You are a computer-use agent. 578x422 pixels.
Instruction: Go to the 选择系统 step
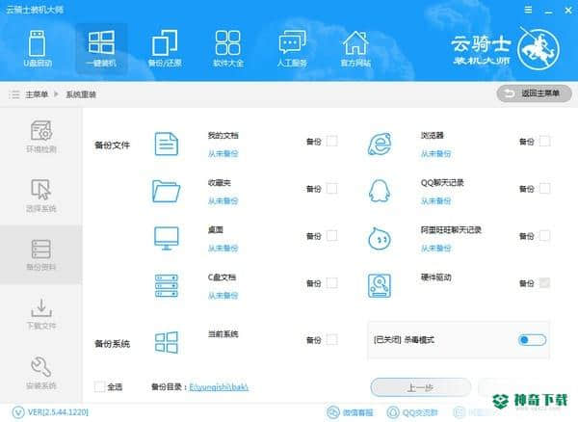[x=40, y=196]
